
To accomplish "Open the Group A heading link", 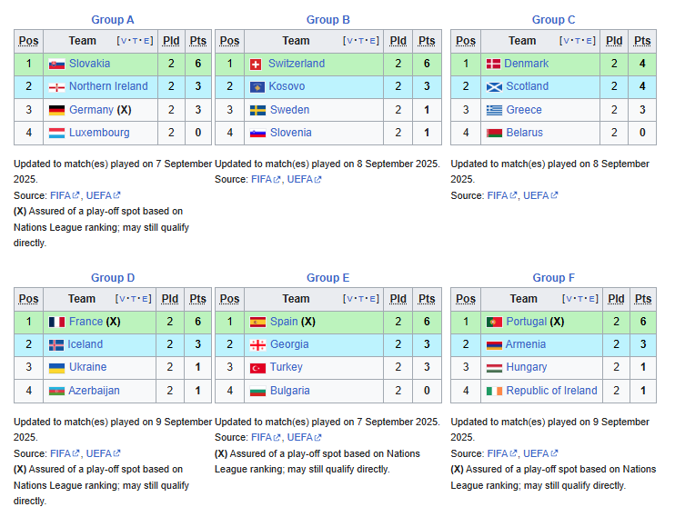I will click(113, 20).
